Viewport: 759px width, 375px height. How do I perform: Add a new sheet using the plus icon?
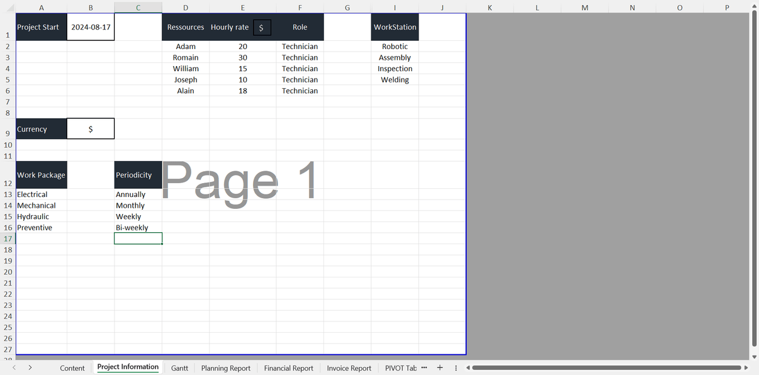click(439, 367)
